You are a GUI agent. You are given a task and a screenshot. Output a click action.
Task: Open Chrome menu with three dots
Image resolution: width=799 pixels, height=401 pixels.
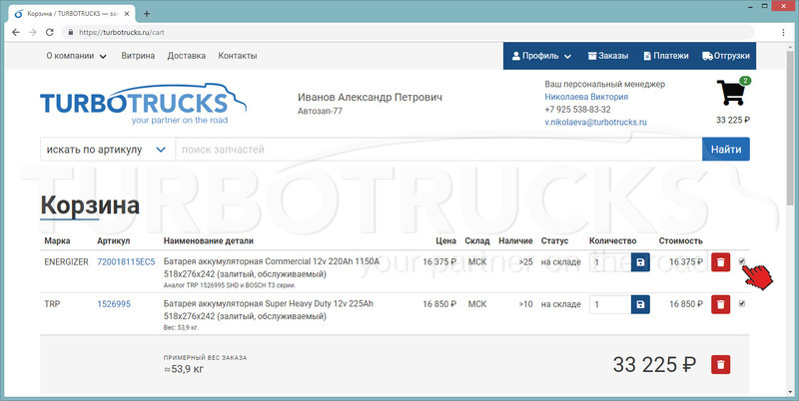[783, 32]
